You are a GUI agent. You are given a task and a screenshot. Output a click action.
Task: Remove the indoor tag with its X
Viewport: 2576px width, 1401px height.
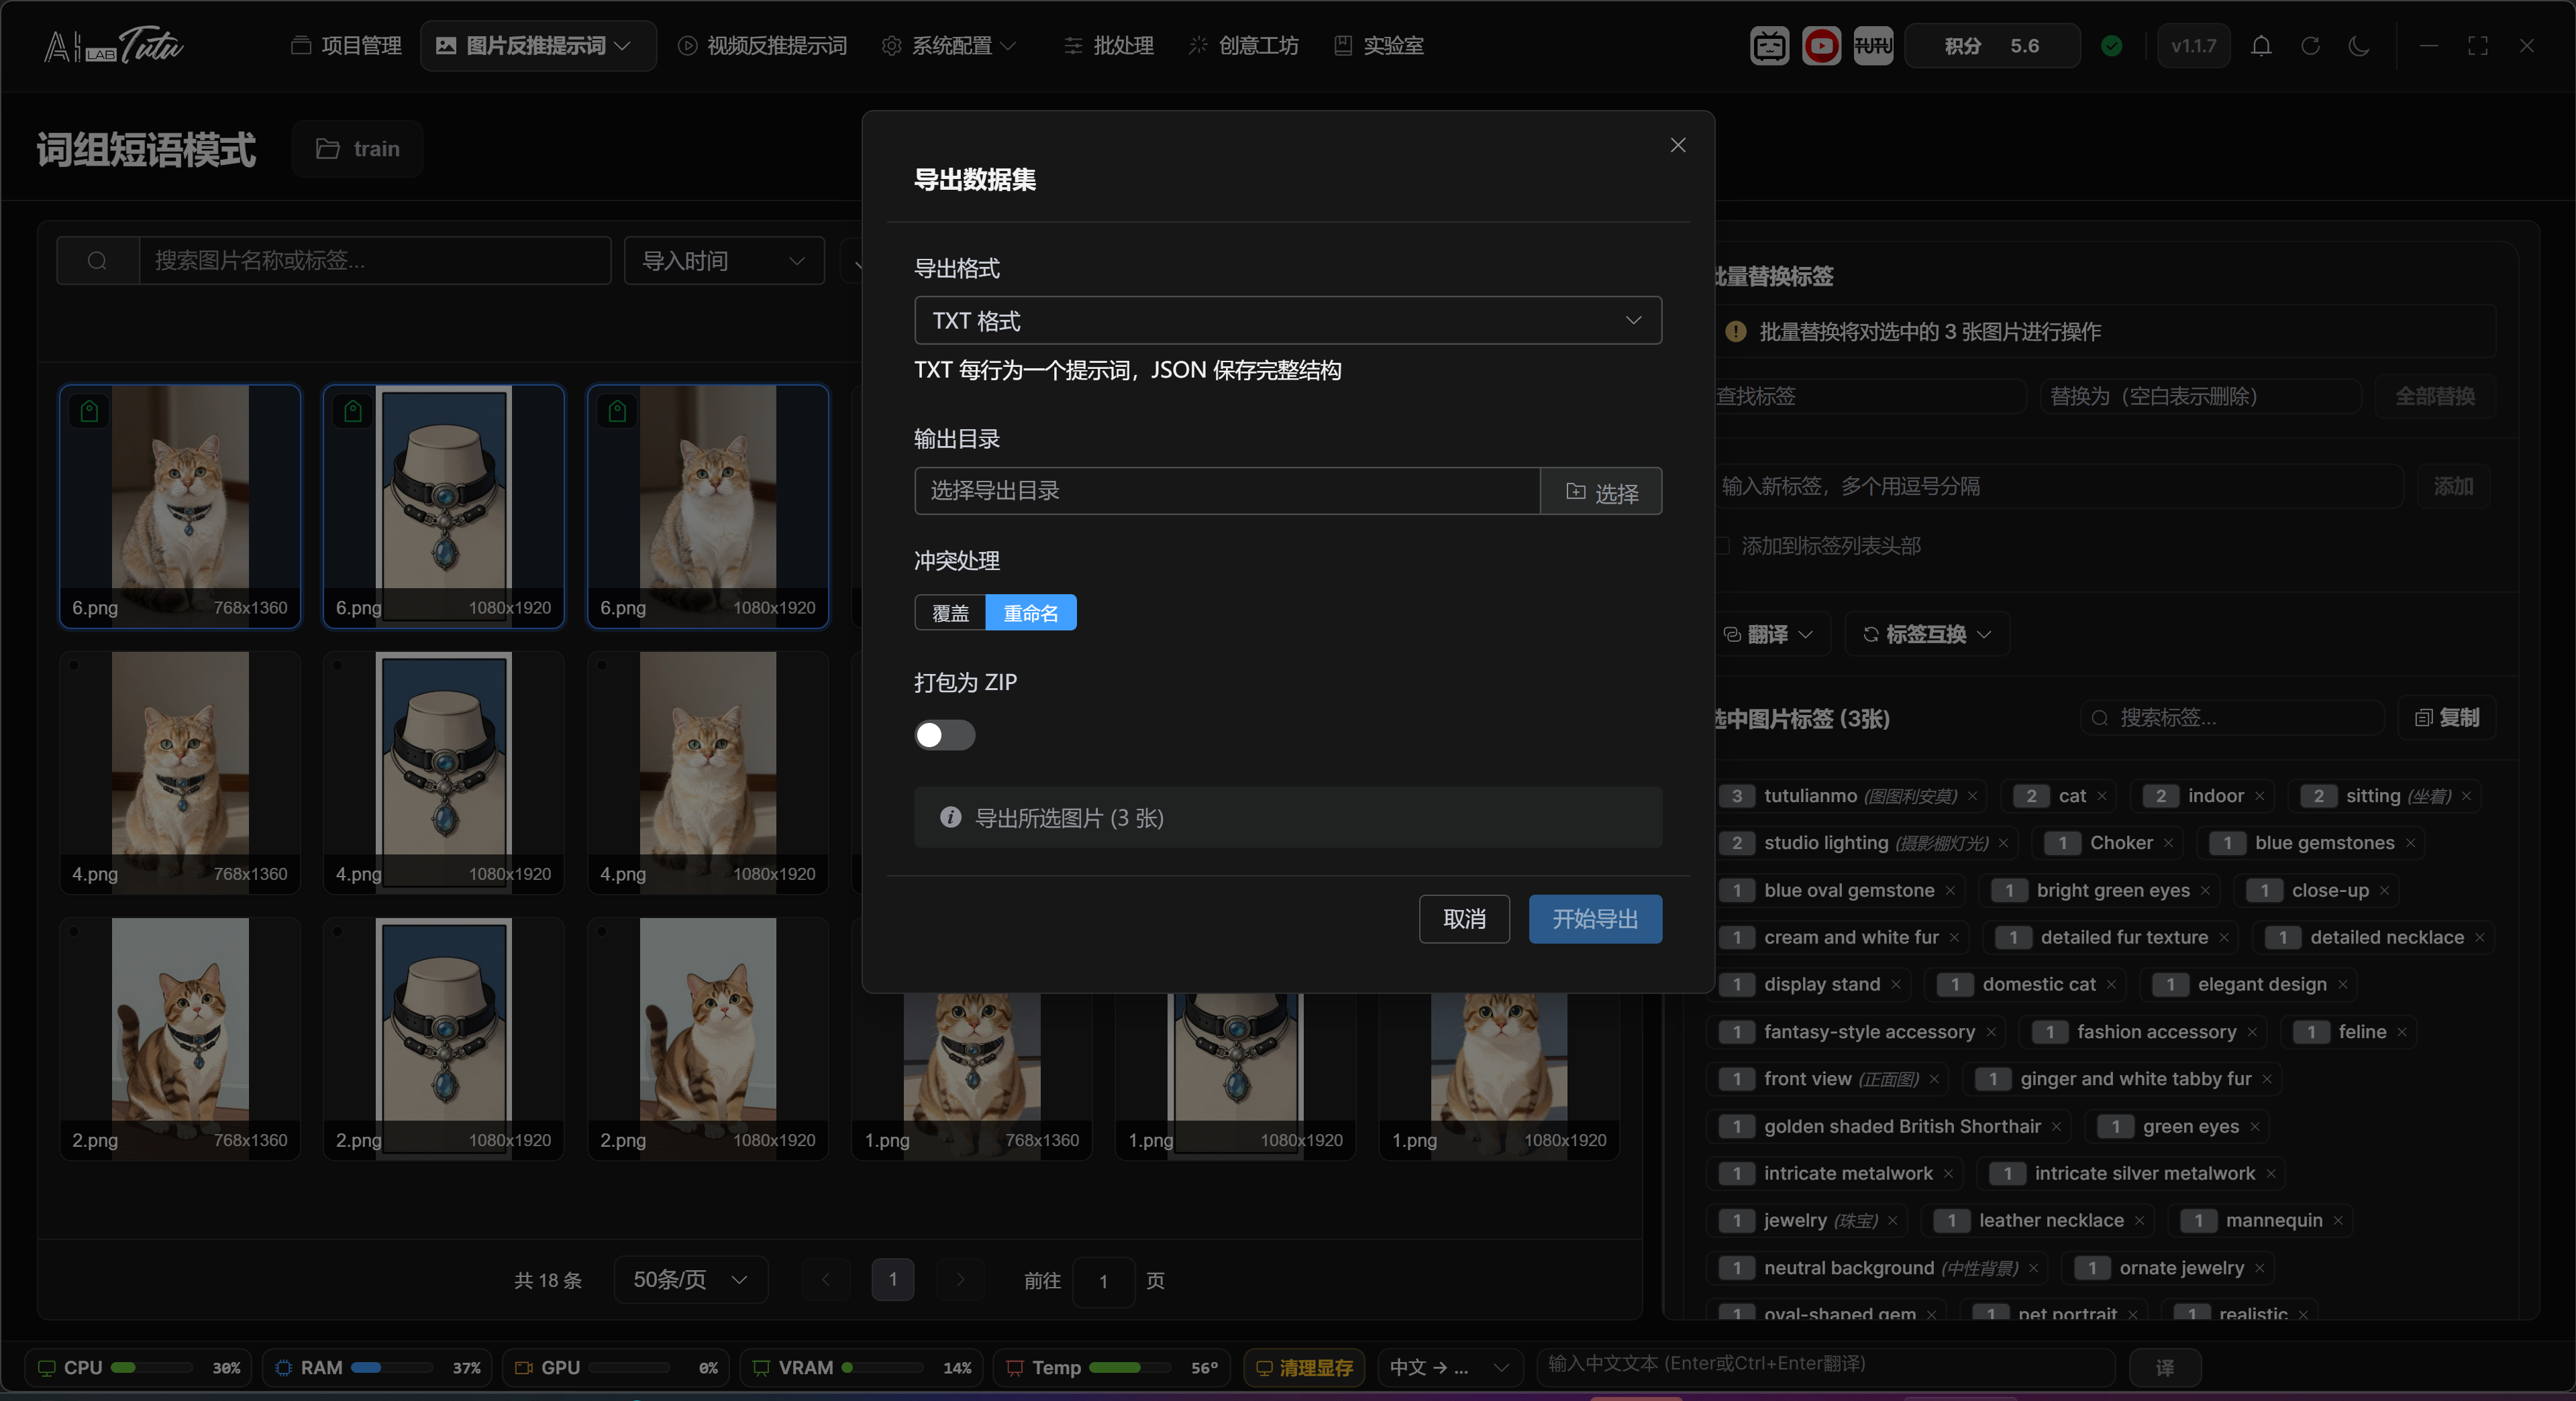click(x=2259, y=797)
